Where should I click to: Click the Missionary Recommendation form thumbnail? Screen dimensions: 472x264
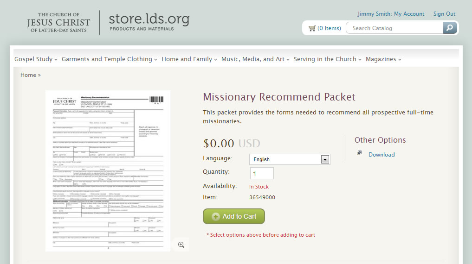(x=108, y=171)
